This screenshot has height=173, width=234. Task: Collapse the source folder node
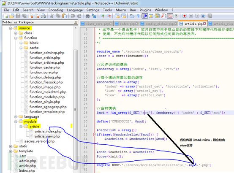point(11,28)
